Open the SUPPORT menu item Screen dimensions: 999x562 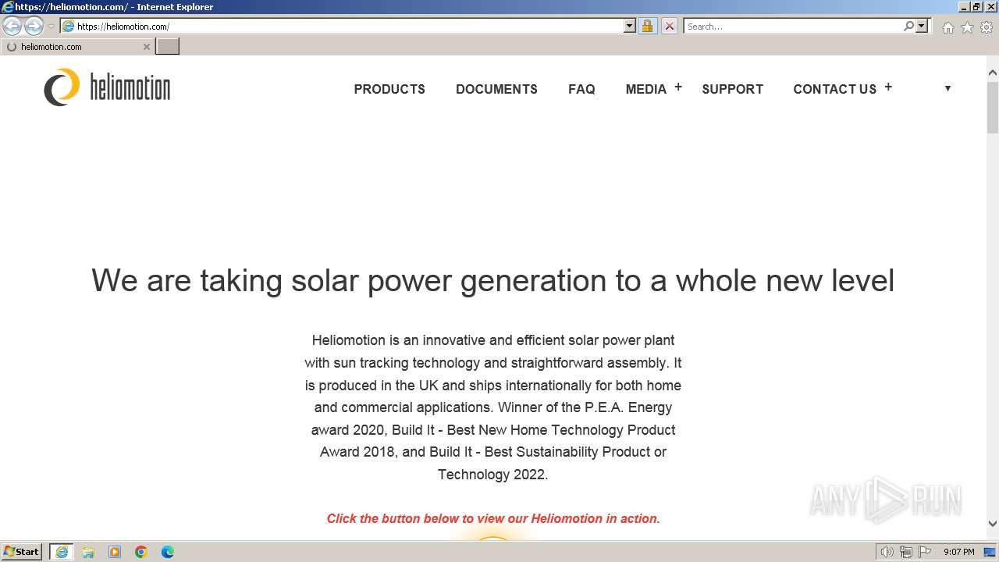[x=732, y=89]
